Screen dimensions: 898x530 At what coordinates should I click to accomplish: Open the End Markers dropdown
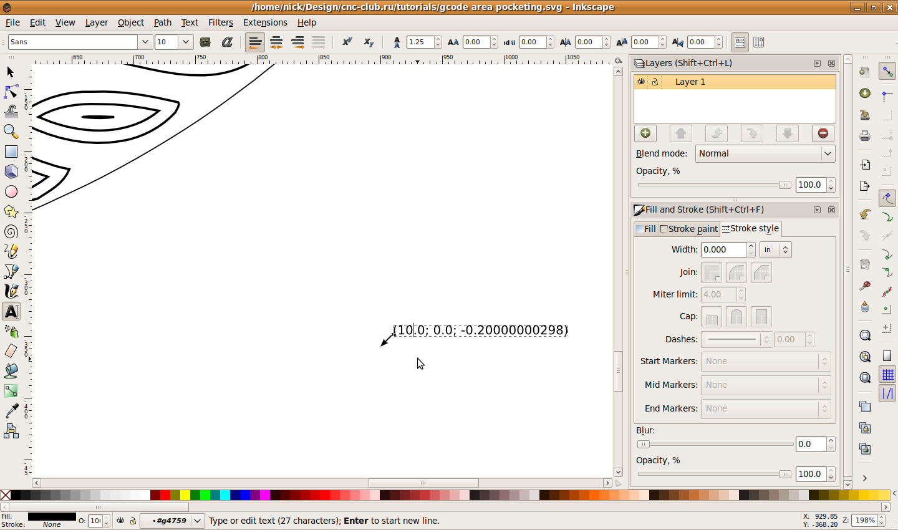(766, 408)
